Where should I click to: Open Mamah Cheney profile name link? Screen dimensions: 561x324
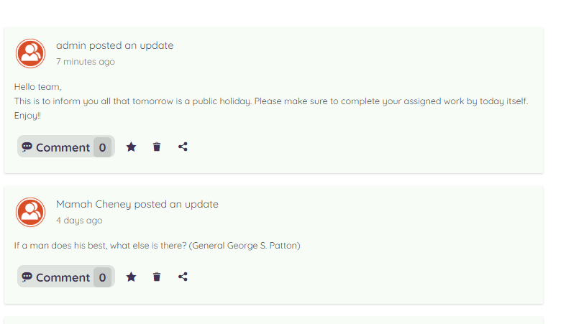(93, 204)
